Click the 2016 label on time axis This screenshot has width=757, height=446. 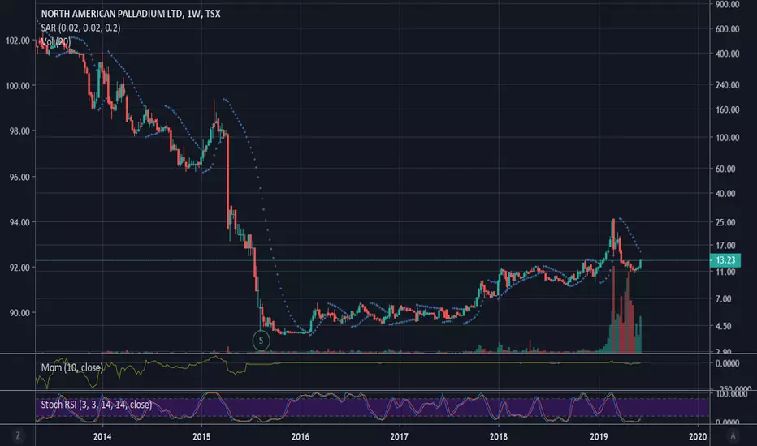pos(301,436)
